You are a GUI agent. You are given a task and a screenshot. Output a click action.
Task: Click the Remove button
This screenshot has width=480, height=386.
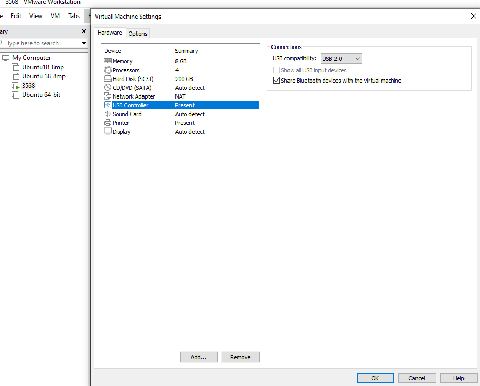pyautogui.click(x=241, y=357)
